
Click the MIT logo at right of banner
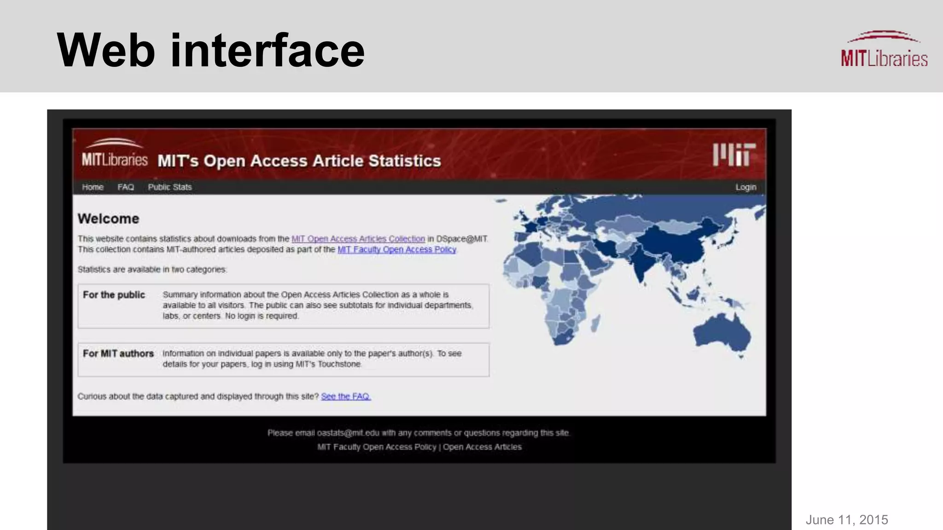click(x=734, y=155)
